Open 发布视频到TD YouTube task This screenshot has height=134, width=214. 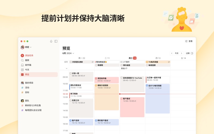[x=132, y=84]
